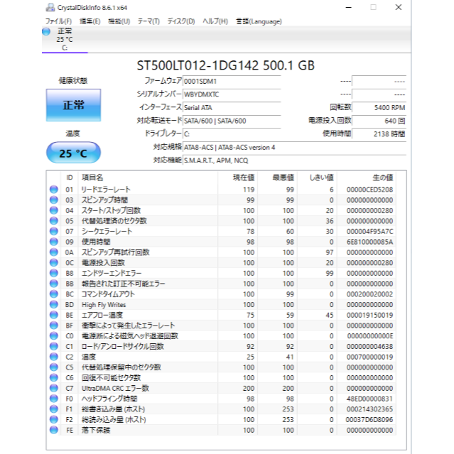454x454 pixels.
Task: Click status orb for 07 シークエラーレート
Action: (x=54, y=231)
